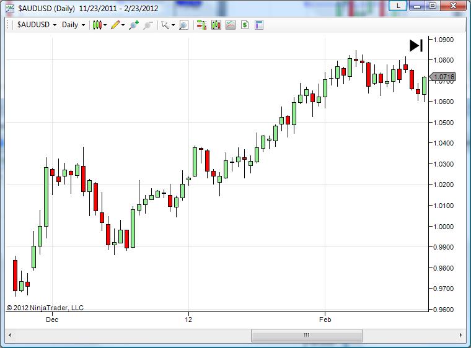The width and height of the screenshot is (471, 348).
Task: Click the 1.0900 price axis label
Action: [x=443, y=40]
